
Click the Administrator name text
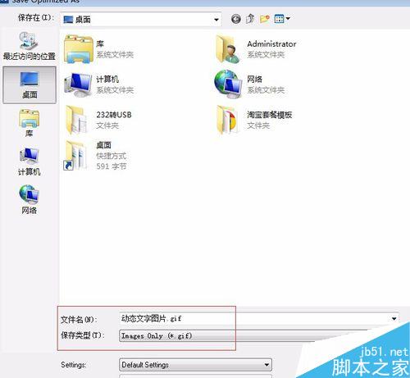pos(271,44)
